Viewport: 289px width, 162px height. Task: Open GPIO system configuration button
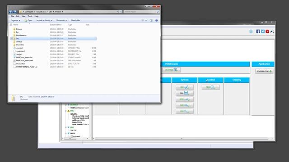(x=185, y=99)
